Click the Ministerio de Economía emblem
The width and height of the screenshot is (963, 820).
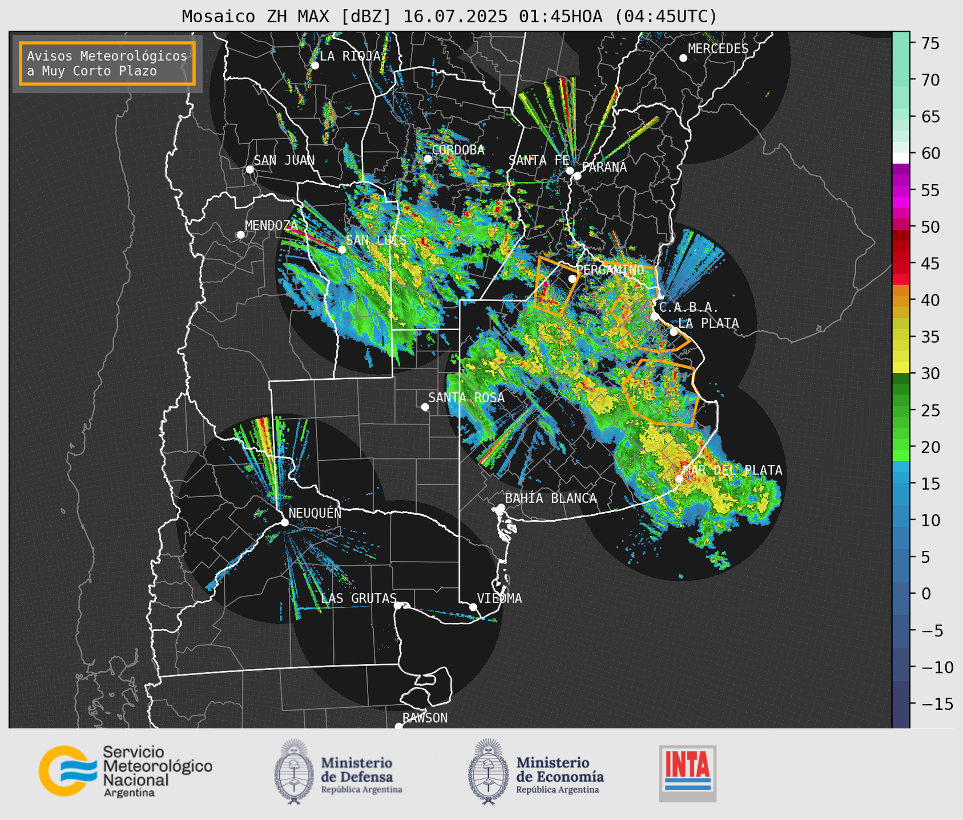coord(488,771)
